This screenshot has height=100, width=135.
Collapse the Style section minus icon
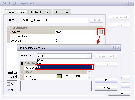pos(22,72)
